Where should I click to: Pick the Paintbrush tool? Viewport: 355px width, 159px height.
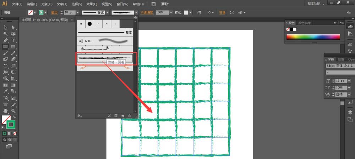6,53
